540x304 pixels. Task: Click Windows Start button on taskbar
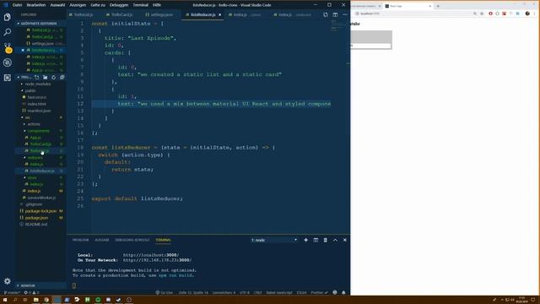(x=5, y=300)
